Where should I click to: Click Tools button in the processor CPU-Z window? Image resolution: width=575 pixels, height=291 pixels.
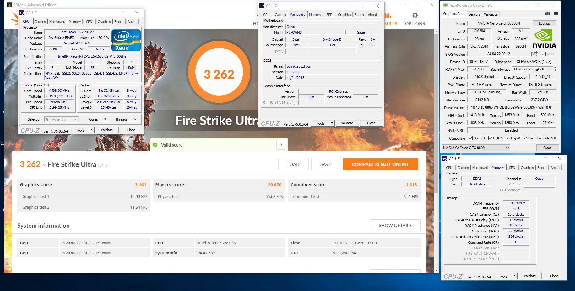80,130
